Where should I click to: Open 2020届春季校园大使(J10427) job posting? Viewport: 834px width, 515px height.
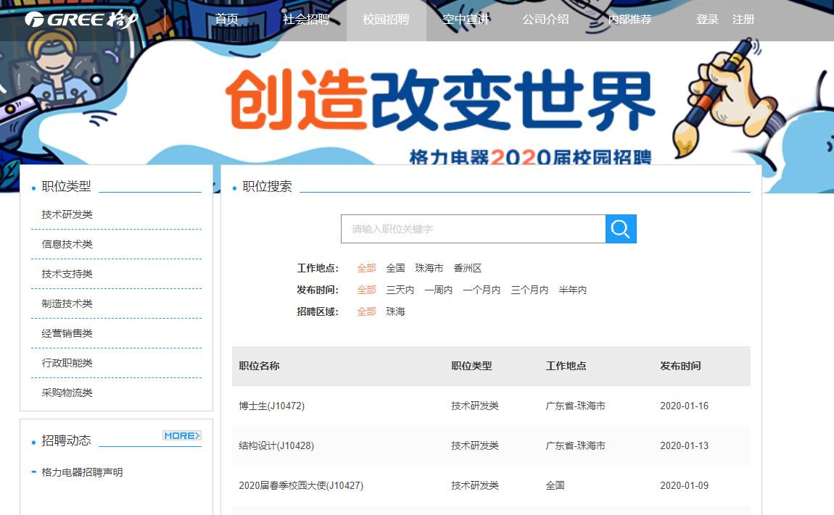click(301, 486)
